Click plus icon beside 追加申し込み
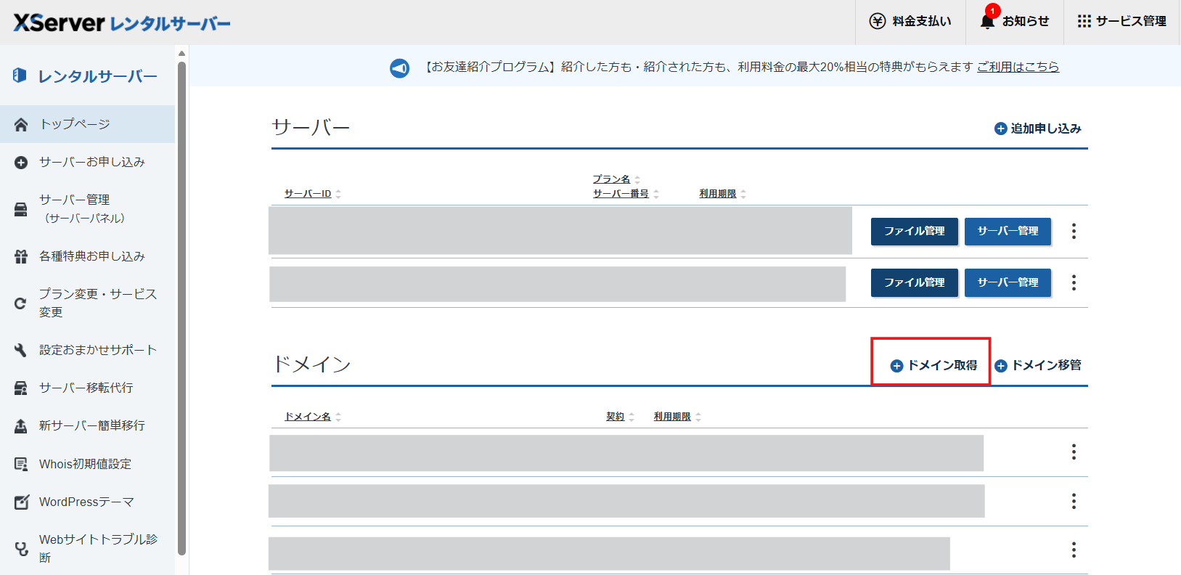The height and width of the screenshot is (575, 1181). 1000,129
